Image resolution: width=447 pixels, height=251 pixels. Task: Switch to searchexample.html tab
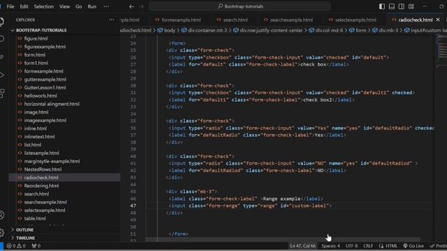288,20
